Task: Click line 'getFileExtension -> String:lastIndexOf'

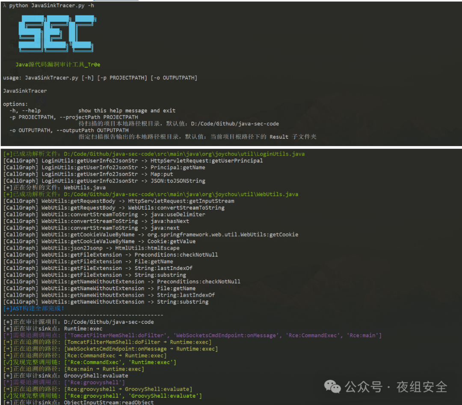Action: [98, 268]
